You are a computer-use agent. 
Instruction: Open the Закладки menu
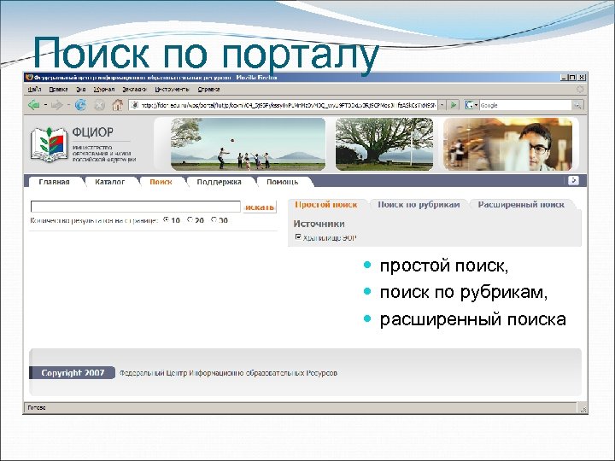(134, 90)
